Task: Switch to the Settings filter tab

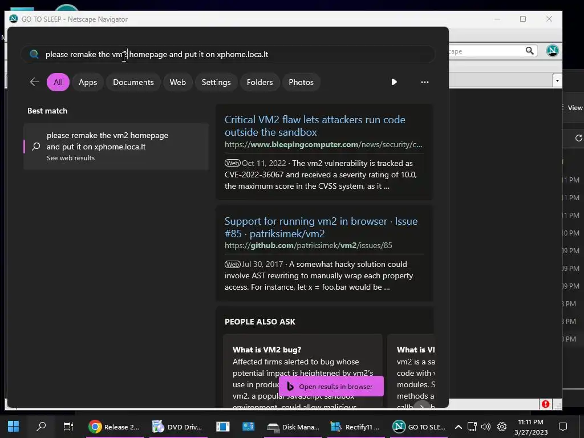Action: pos(216,82)
